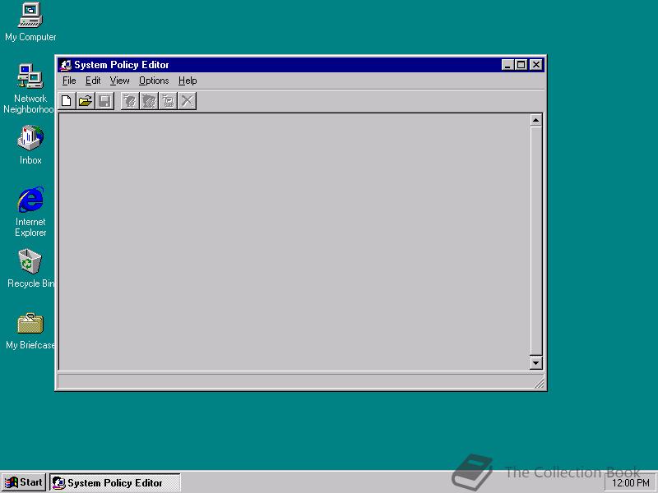Viewport: 658px width, 493px height.
Task: Maximize the System Policy Editor window
Action: pyautogui.click(x=521, y=65)
